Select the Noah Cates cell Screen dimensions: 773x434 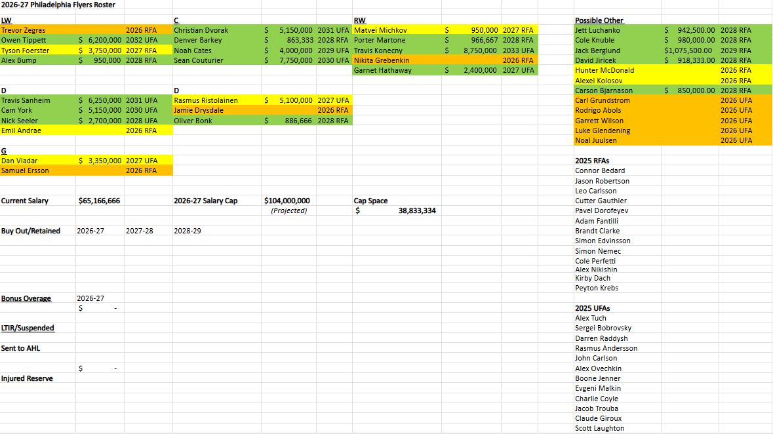coord(217,50)
